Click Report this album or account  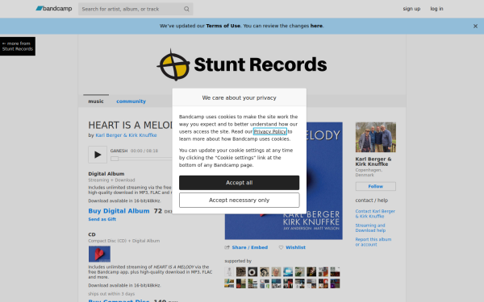(373, 242)
